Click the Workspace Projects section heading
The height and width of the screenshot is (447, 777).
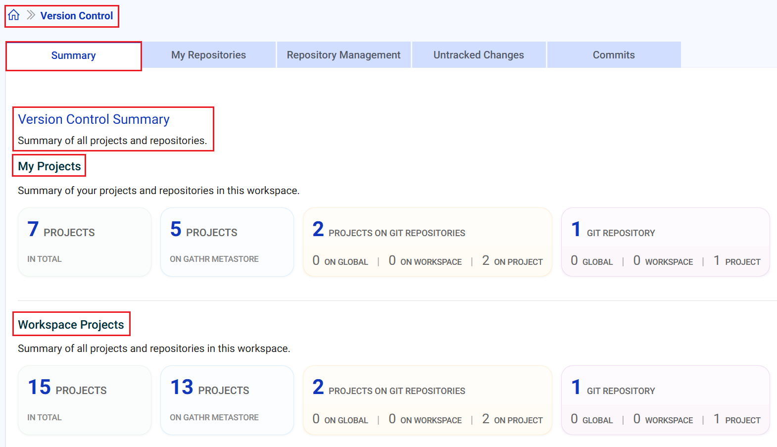click(71, 325)
